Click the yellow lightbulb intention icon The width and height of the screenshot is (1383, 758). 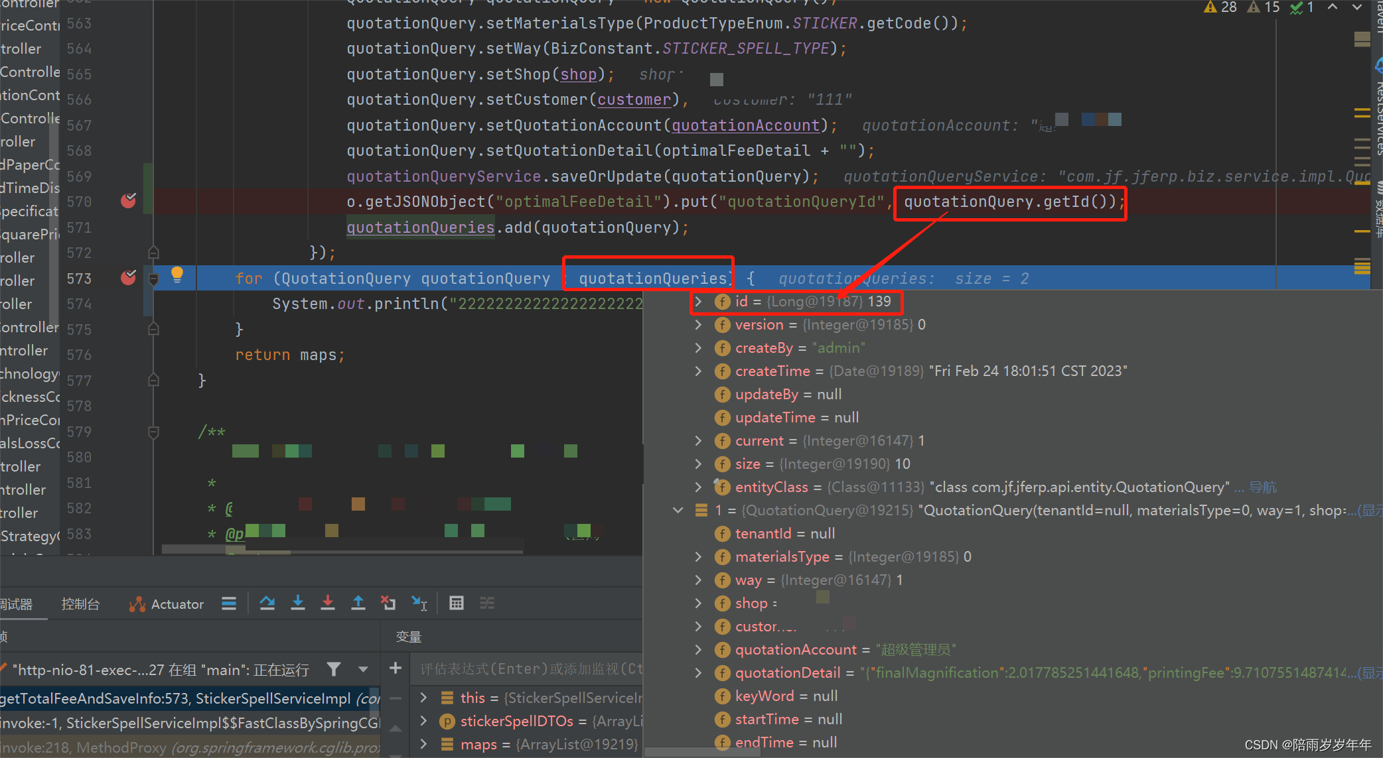click(177, 275)
